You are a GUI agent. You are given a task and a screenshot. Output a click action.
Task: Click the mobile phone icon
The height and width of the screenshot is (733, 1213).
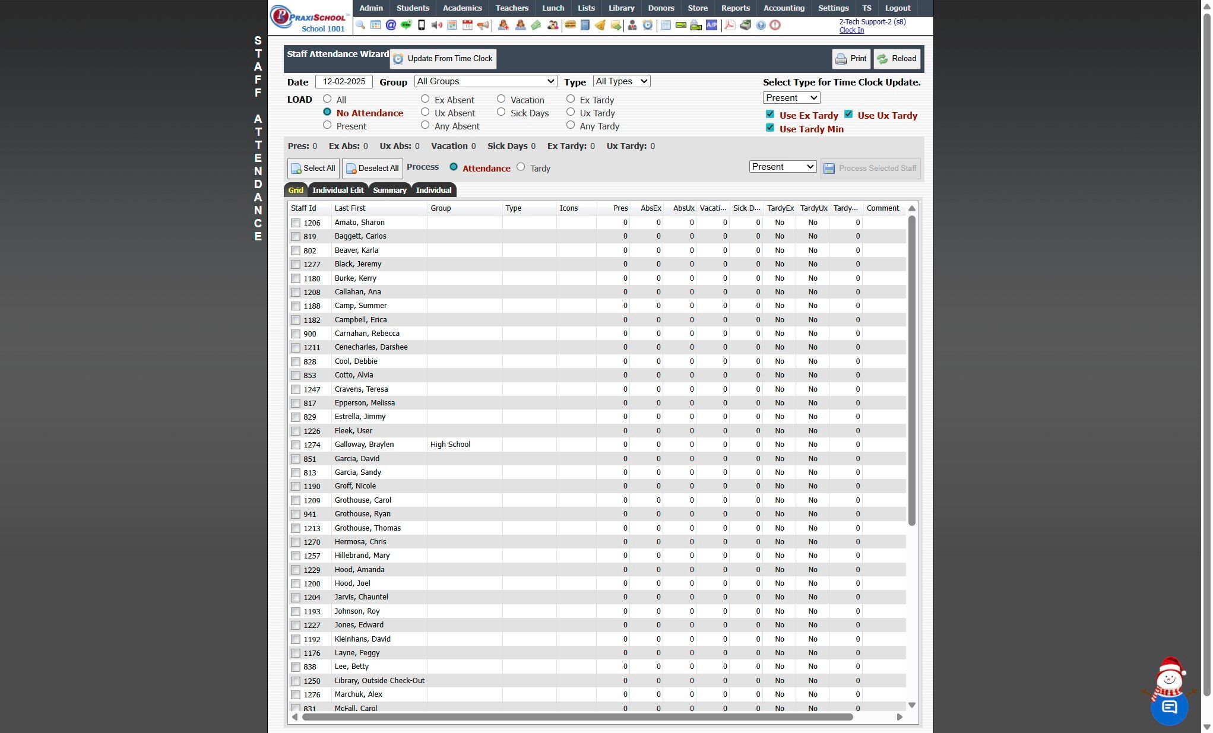[422, 25]
